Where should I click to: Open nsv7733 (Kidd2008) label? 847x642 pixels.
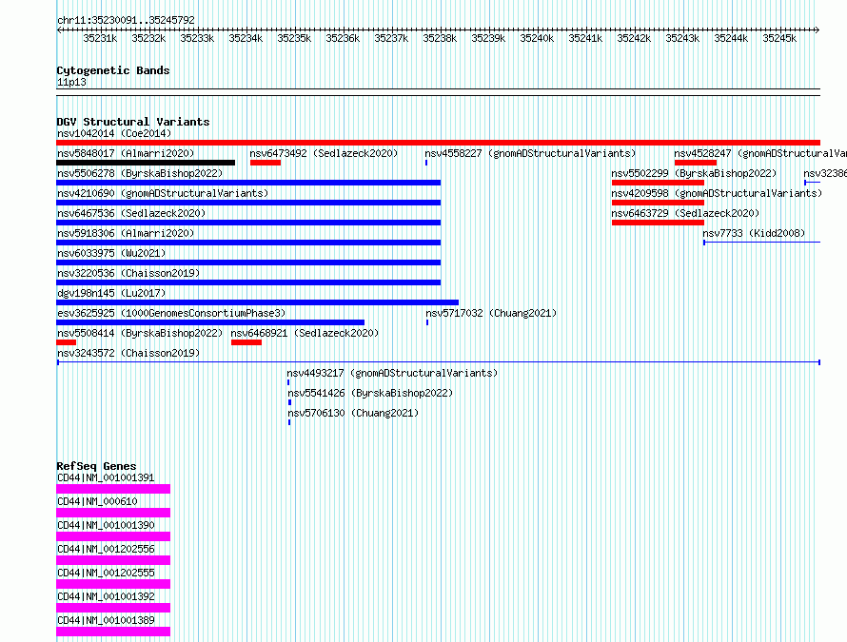[x=754, y=233]
